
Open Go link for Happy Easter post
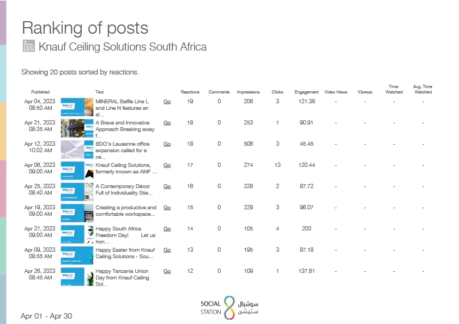click(x=167, y=250)
